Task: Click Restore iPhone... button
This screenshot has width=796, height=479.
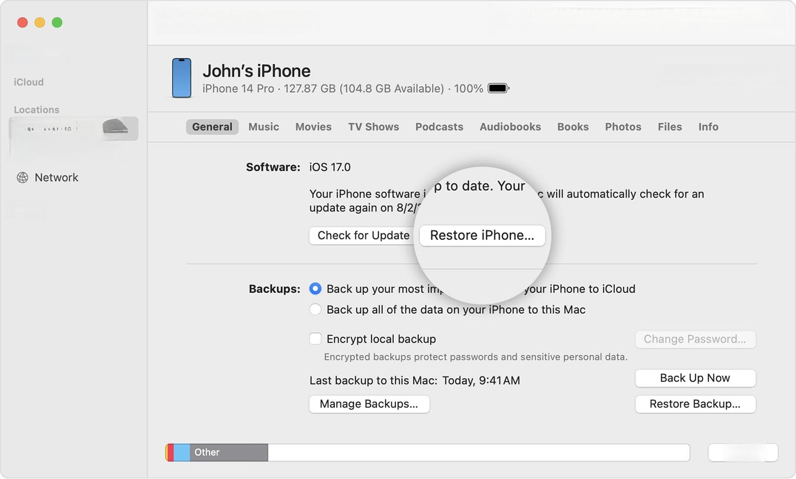Action: coord(482,235)
